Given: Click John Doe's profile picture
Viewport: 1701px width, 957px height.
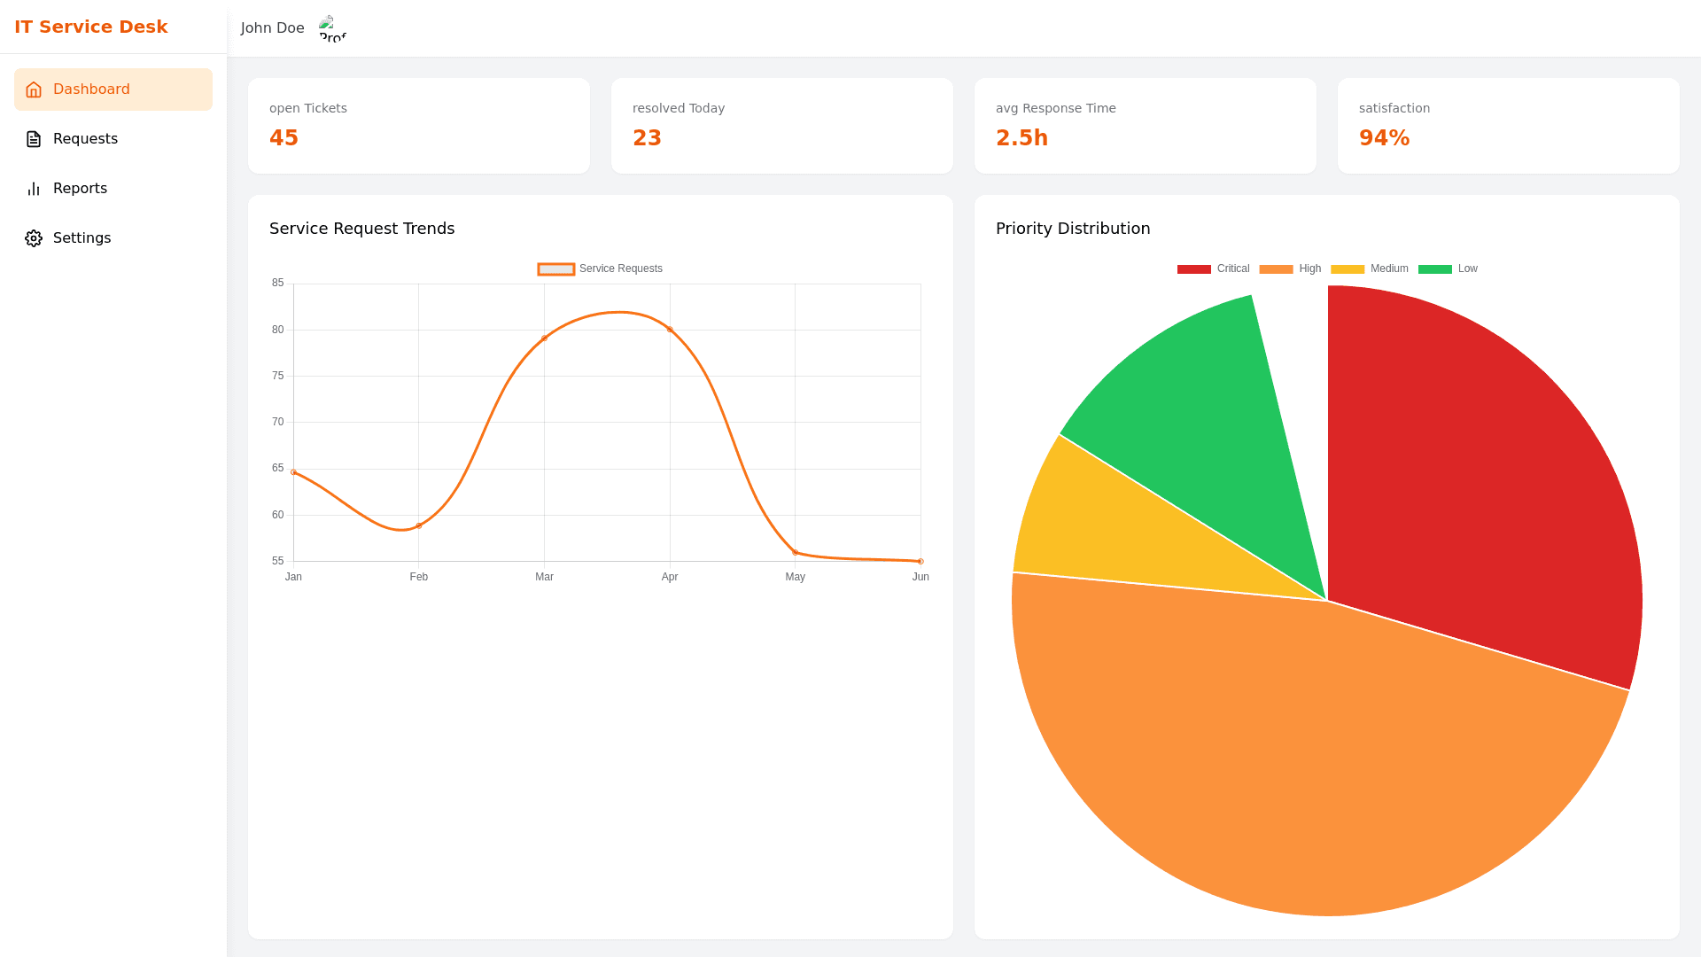Looking at the screenshot, I should point(332,28).
